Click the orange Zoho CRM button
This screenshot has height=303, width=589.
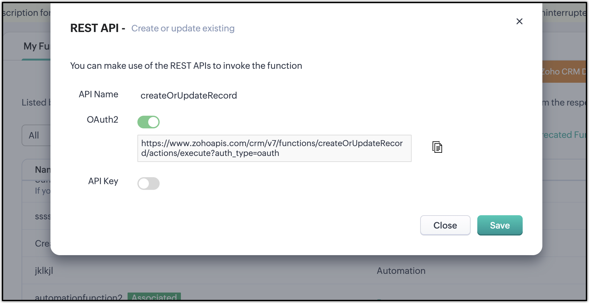click(x=564, y=72)
